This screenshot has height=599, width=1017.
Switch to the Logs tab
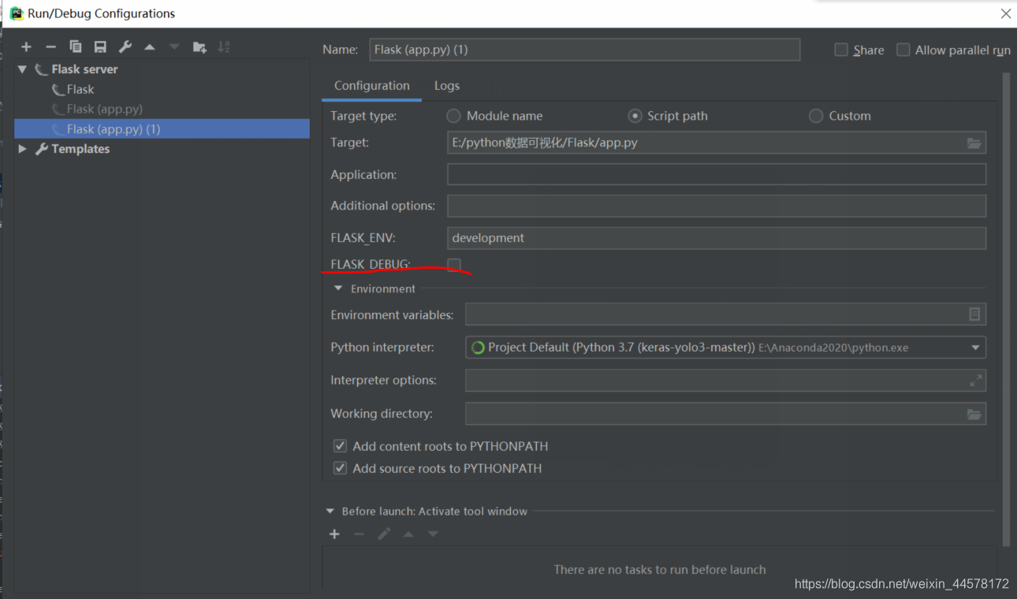click(x=446, y=85)
